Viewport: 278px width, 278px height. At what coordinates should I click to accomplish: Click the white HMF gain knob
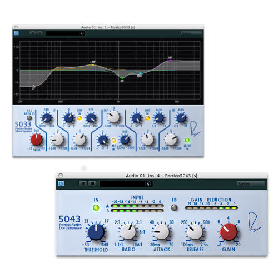[147, 140]
